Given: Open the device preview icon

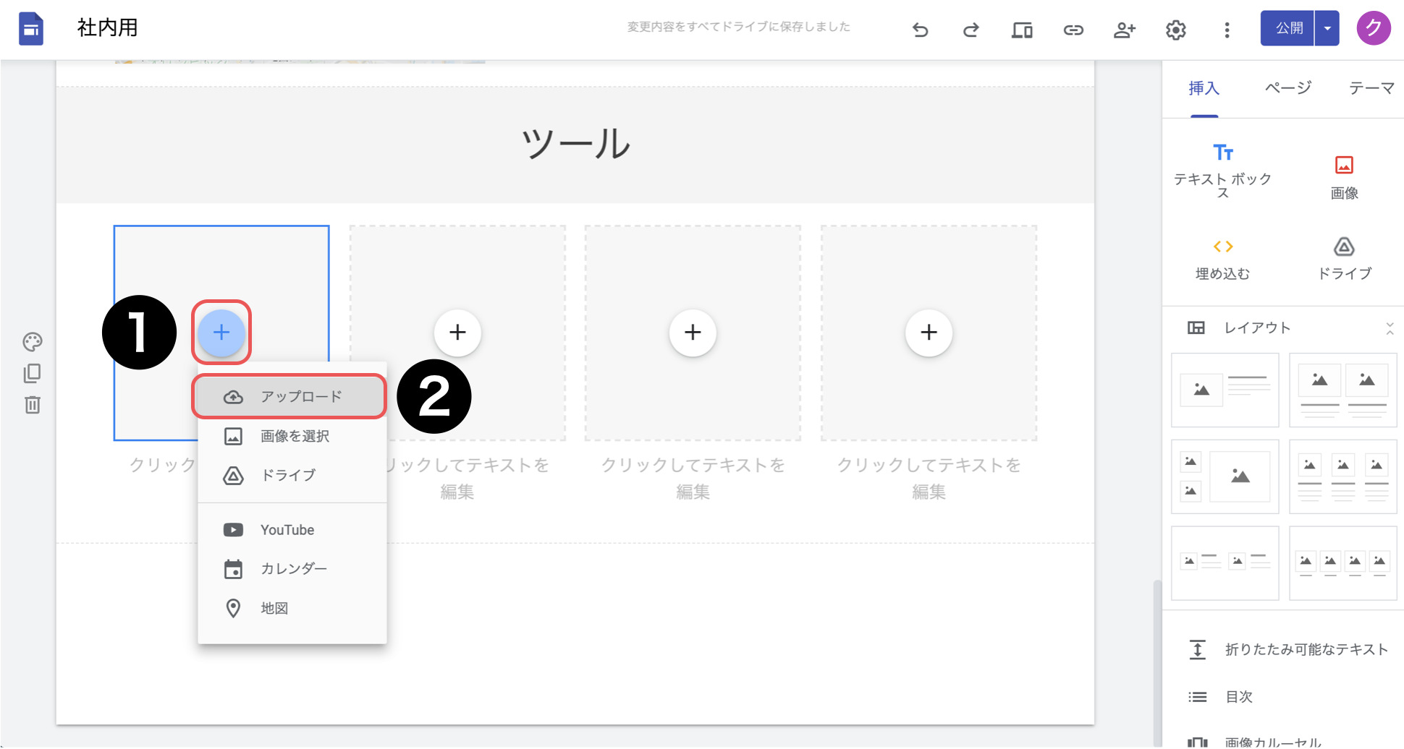Looking at the screenshot, I should [1022, 30].
